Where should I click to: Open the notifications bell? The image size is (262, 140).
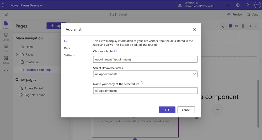click(x=228, y=5)
